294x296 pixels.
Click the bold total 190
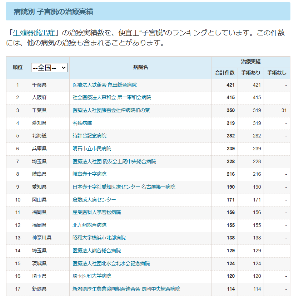click(231, 187)
